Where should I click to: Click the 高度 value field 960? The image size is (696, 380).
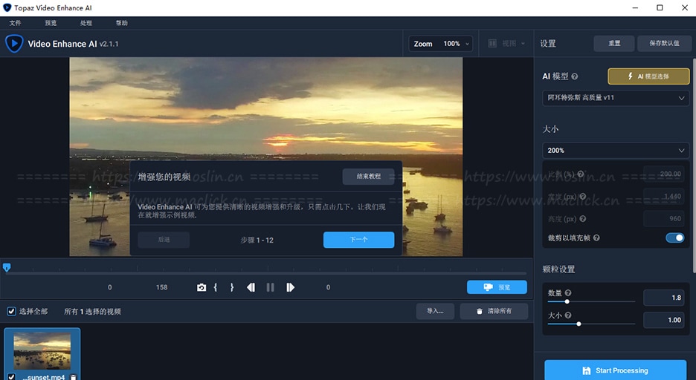coord(664,219)
